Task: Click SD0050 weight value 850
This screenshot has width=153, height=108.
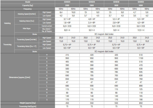Action: click(x=141, y=103)
